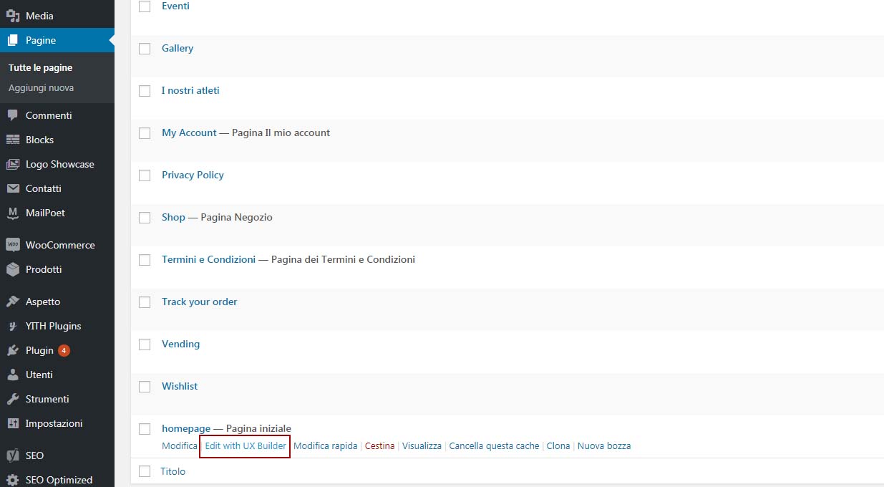Click Cestina to trash homepage
The height and width of the screenshot is (487, 884).
pos(379,445)
